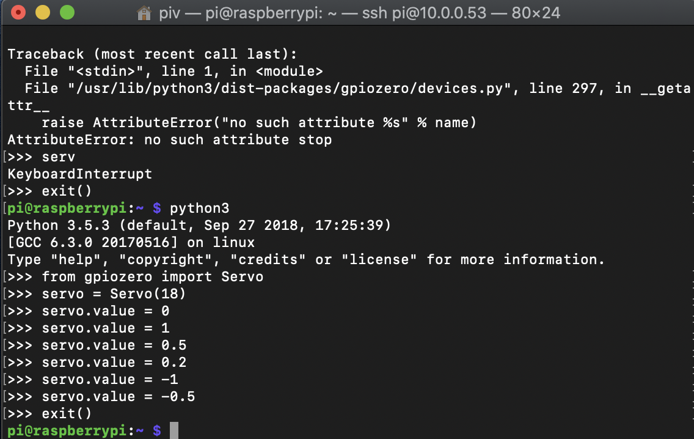
Task: Click the home folder icon in title bar
Action: coord(144,13)
